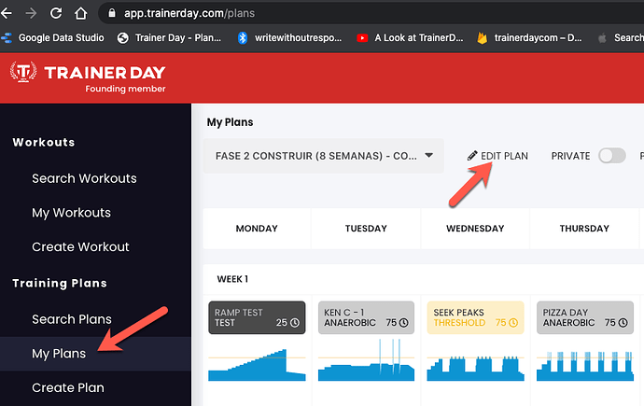644x406 pixels.
Task: Click clock icon on KEN C - 1 card
Action: (x=404, y=323)
